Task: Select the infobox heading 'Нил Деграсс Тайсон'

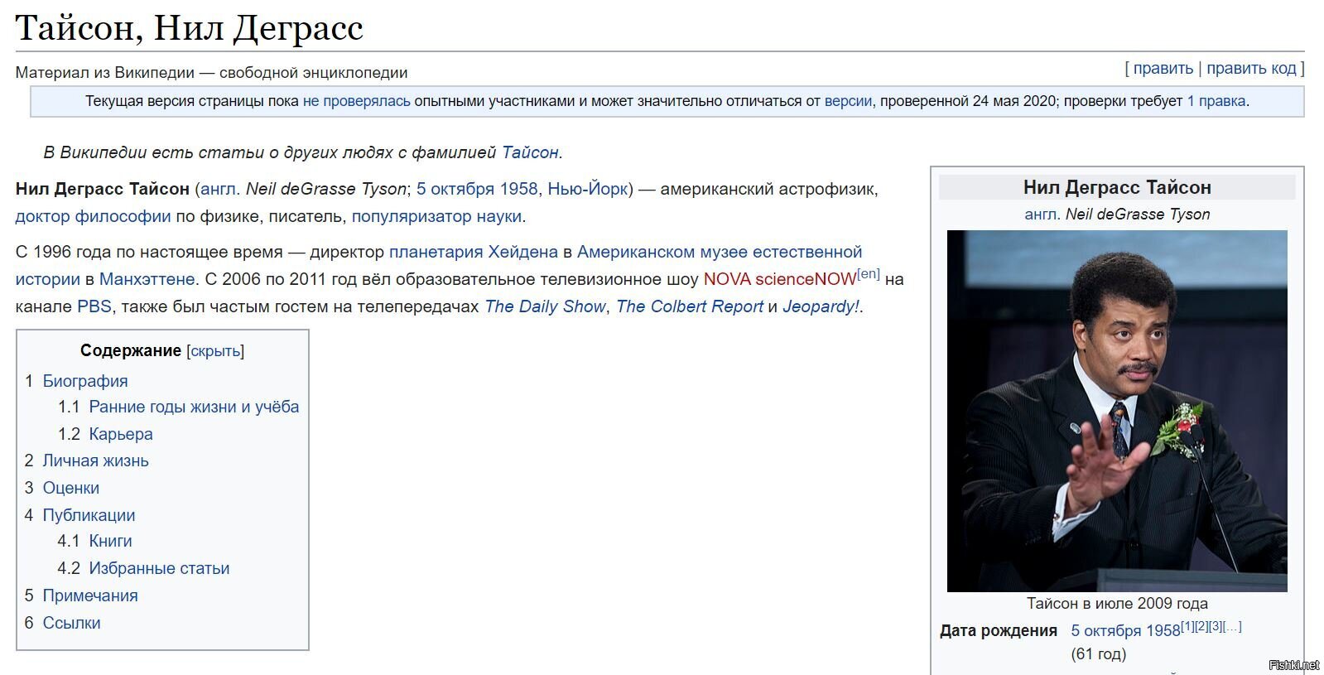Action: coord(1117,188)
